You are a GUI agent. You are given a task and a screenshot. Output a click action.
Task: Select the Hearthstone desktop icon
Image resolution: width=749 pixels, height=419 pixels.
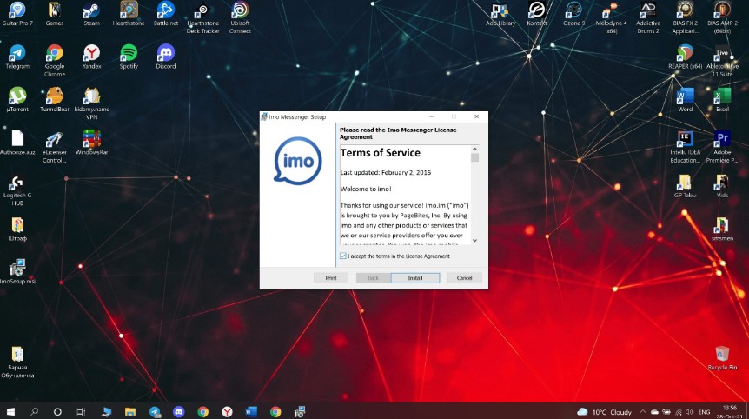pyautogui.click(x=129, y=13)
